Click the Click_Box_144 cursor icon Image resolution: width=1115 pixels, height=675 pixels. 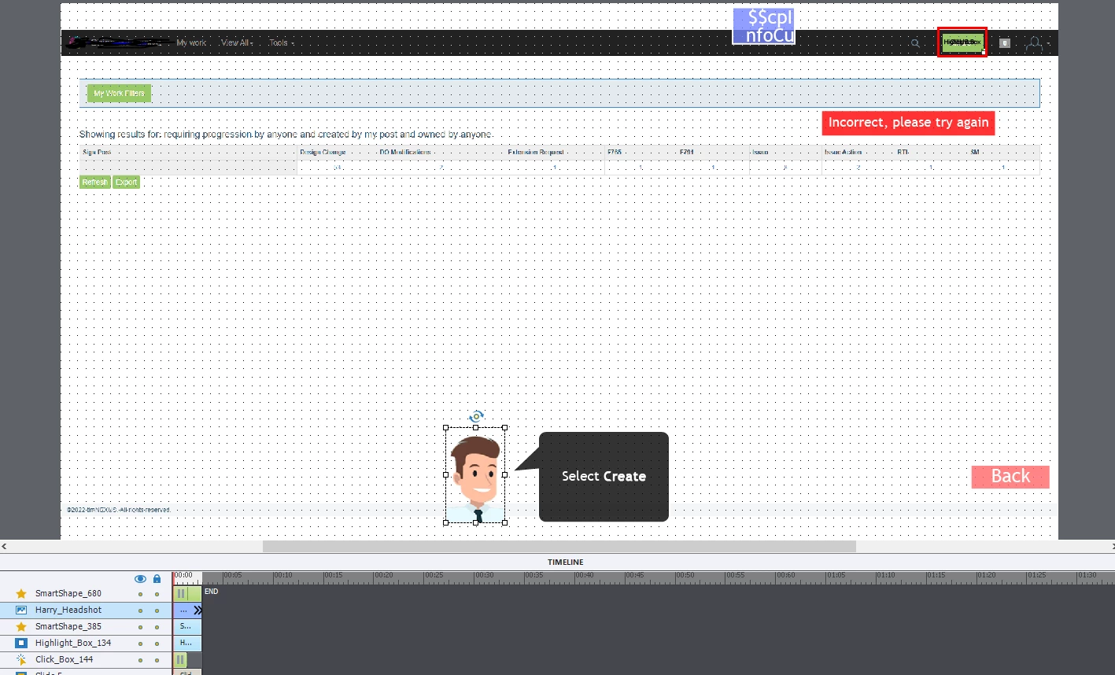[21, 659]
